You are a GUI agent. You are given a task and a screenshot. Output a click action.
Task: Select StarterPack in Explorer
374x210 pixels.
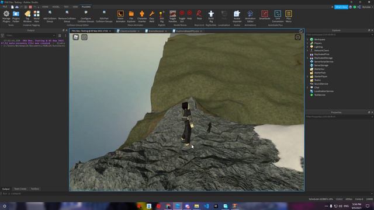pos(320,72)
